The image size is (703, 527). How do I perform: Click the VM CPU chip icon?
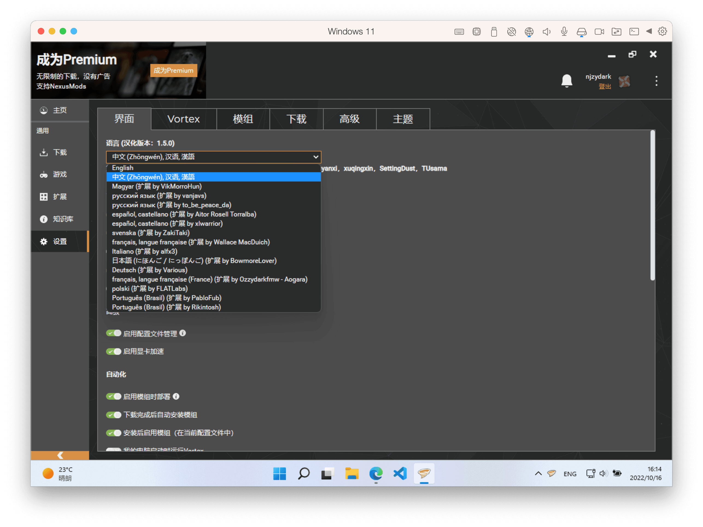click(x=476, y=31)
